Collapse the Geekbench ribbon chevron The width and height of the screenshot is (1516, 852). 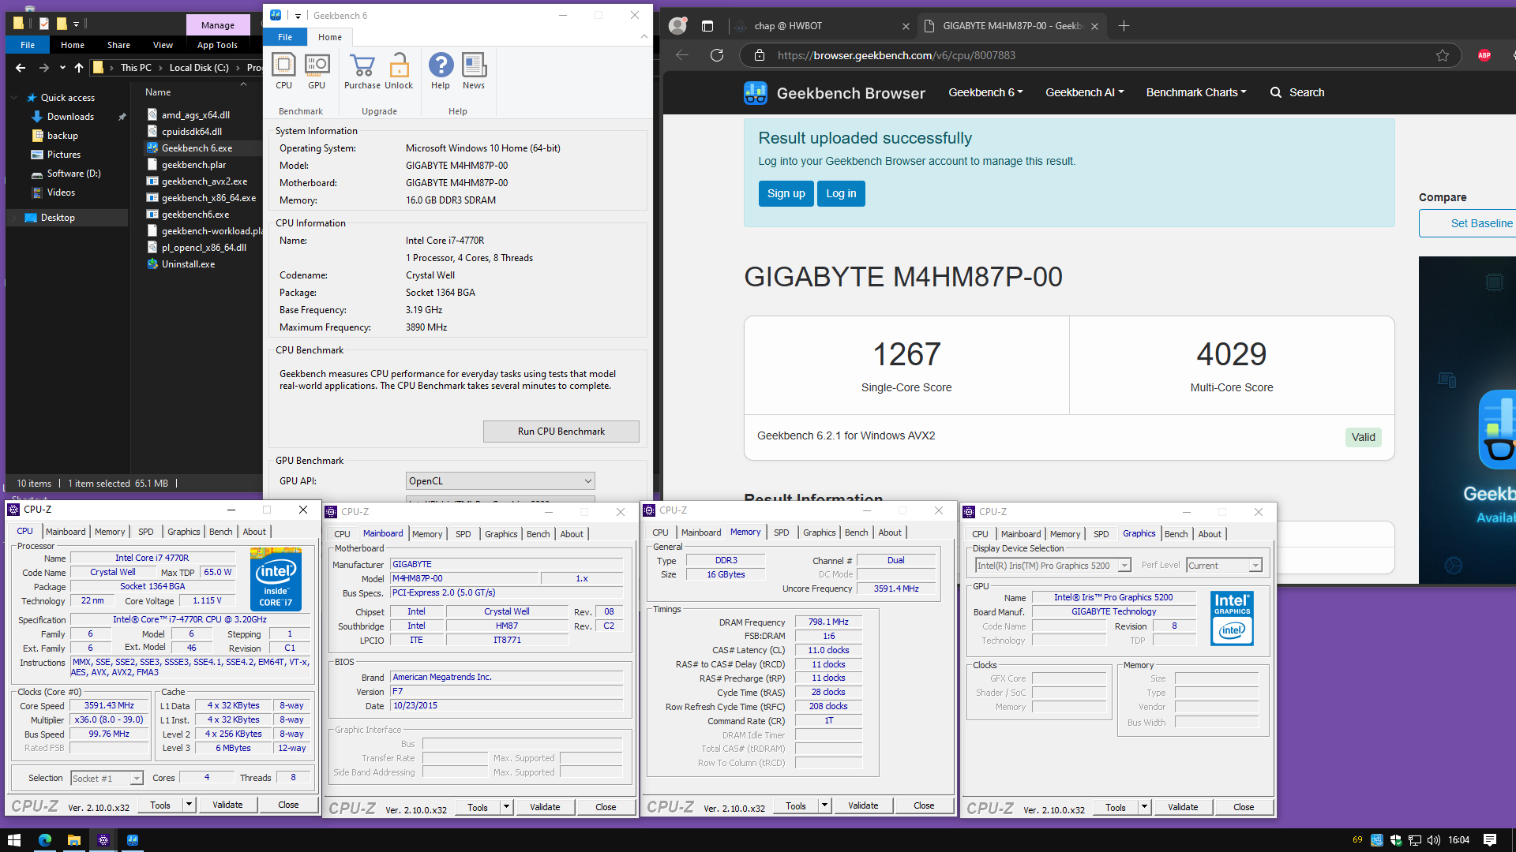tap(644, 36)
